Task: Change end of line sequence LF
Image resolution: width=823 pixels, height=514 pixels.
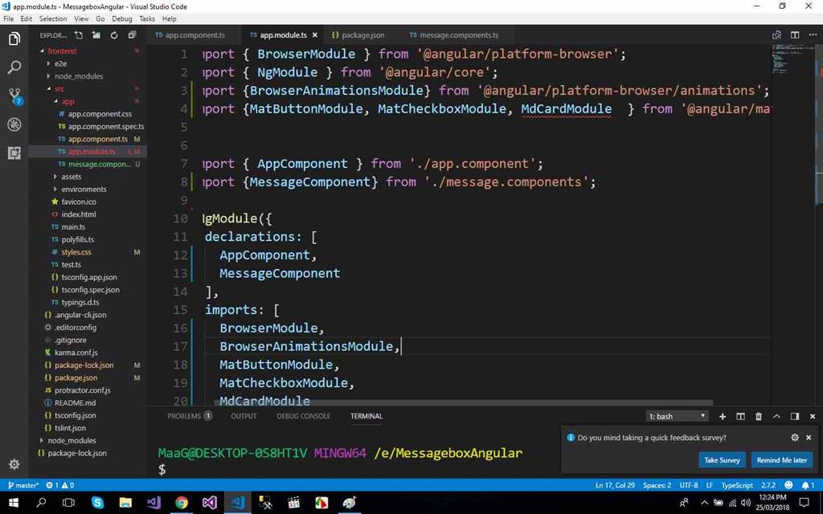Action: pos(710,485)
